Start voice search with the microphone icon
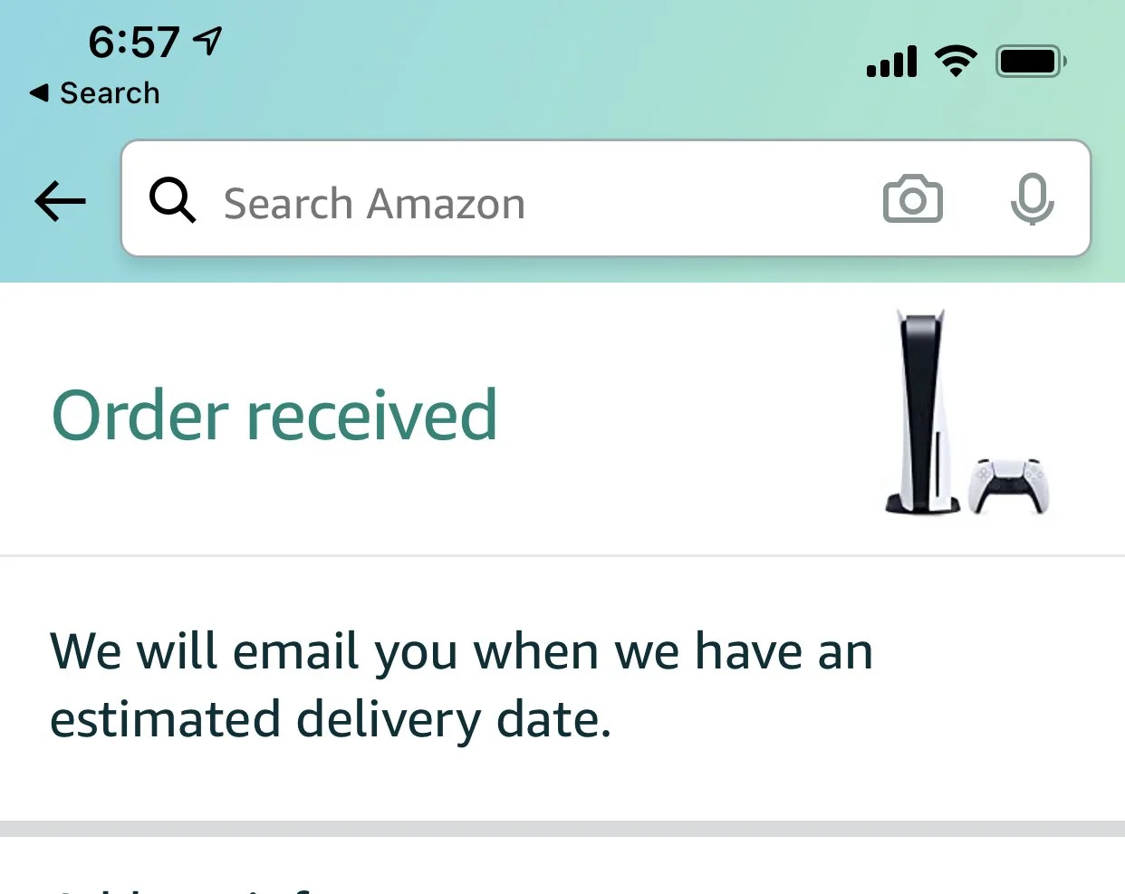The image size is (1125, 894). pyautogui.click(x=1032, y=198)
